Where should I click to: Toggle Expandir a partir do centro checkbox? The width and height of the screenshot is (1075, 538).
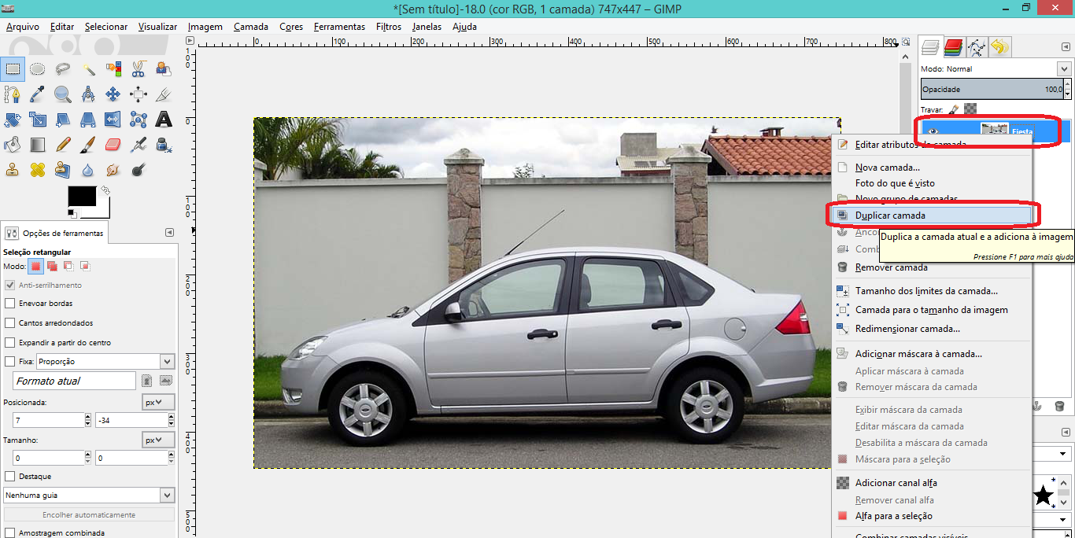tap(10, 343)
